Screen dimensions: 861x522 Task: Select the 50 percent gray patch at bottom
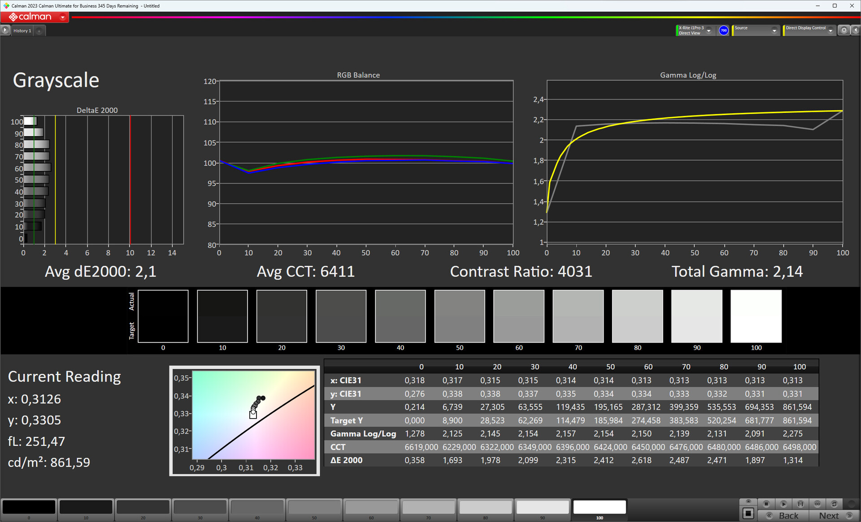[314, 508]
